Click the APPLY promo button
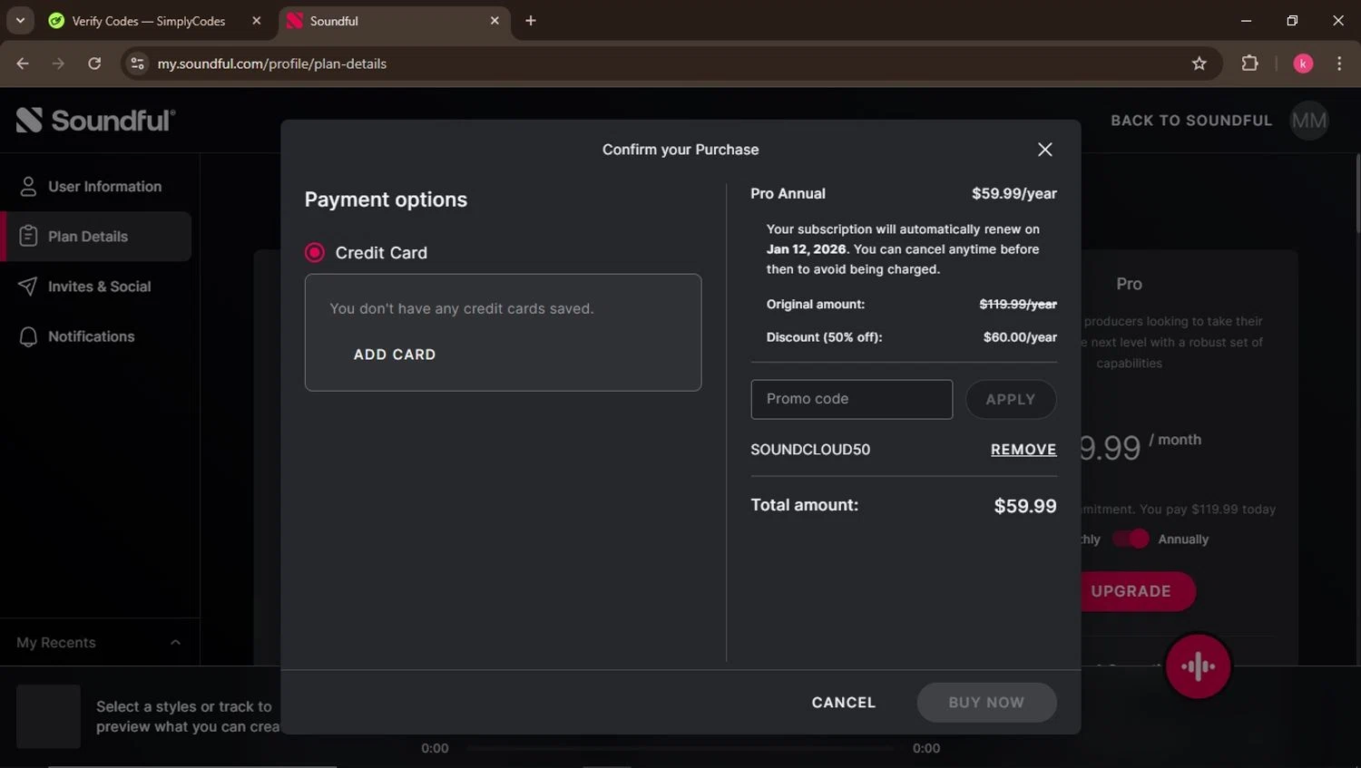Image resolution: width=1361 pixels, height=768 pixels. (1011, 399)
